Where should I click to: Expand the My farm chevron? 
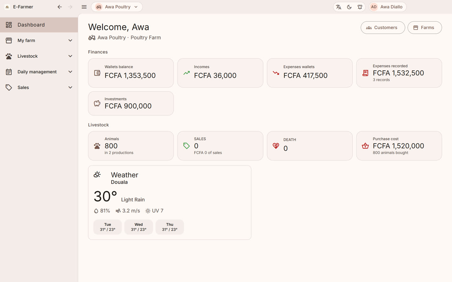tap(70, 40)
